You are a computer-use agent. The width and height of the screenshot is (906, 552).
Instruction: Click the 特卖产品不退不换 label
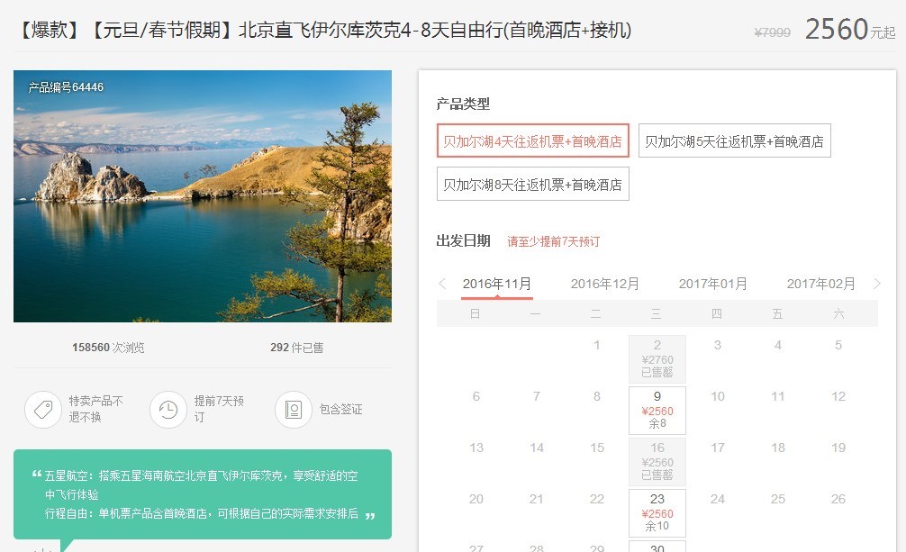[x=96, y=409]
